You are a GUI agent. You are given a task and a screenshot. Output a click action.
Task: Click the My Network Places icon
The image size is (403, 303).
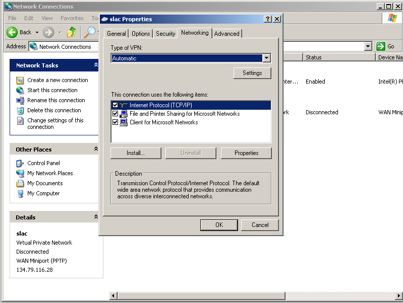click(20, 173)
